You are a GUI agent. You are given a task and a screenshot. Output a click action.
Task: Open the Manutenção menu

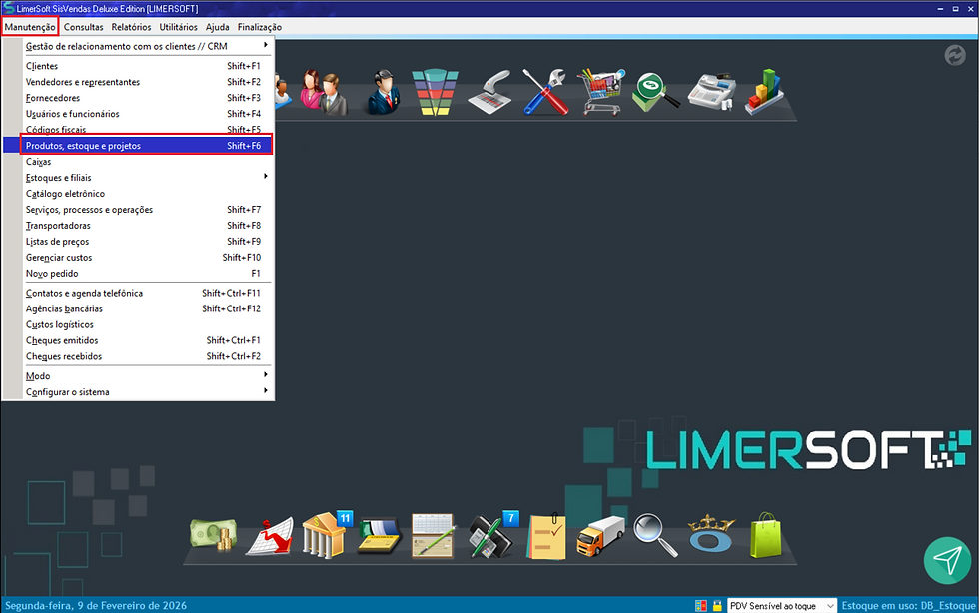(30, 27)
